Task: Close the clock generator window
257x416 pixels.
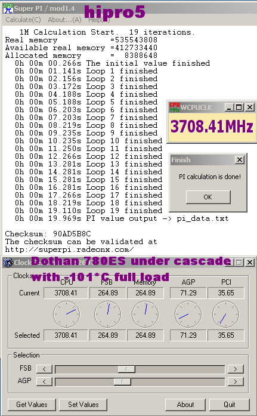Action: coord(249,263)
